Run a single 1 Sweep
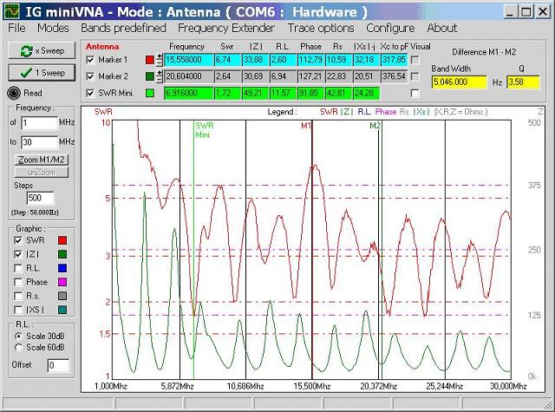The width and height of the screenshot is (555, 412). point(38,73)
